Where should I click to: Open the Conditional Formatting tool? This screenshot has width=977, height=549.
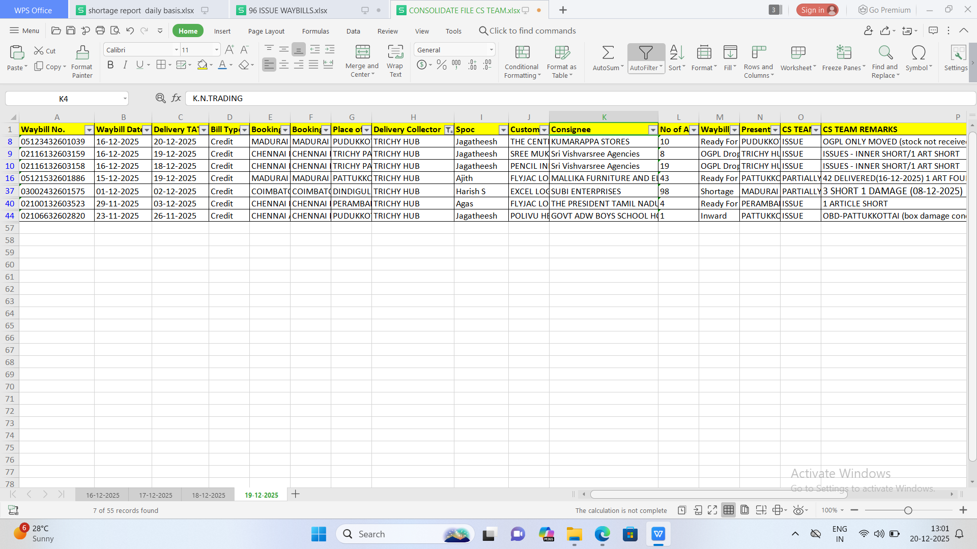[522, 53]
